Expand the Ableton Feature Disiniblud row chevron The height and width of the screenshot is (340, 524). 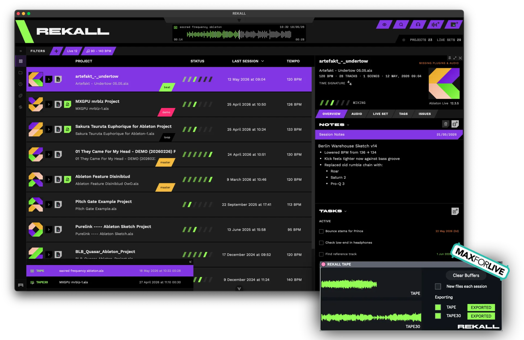(x=49, y=179)
